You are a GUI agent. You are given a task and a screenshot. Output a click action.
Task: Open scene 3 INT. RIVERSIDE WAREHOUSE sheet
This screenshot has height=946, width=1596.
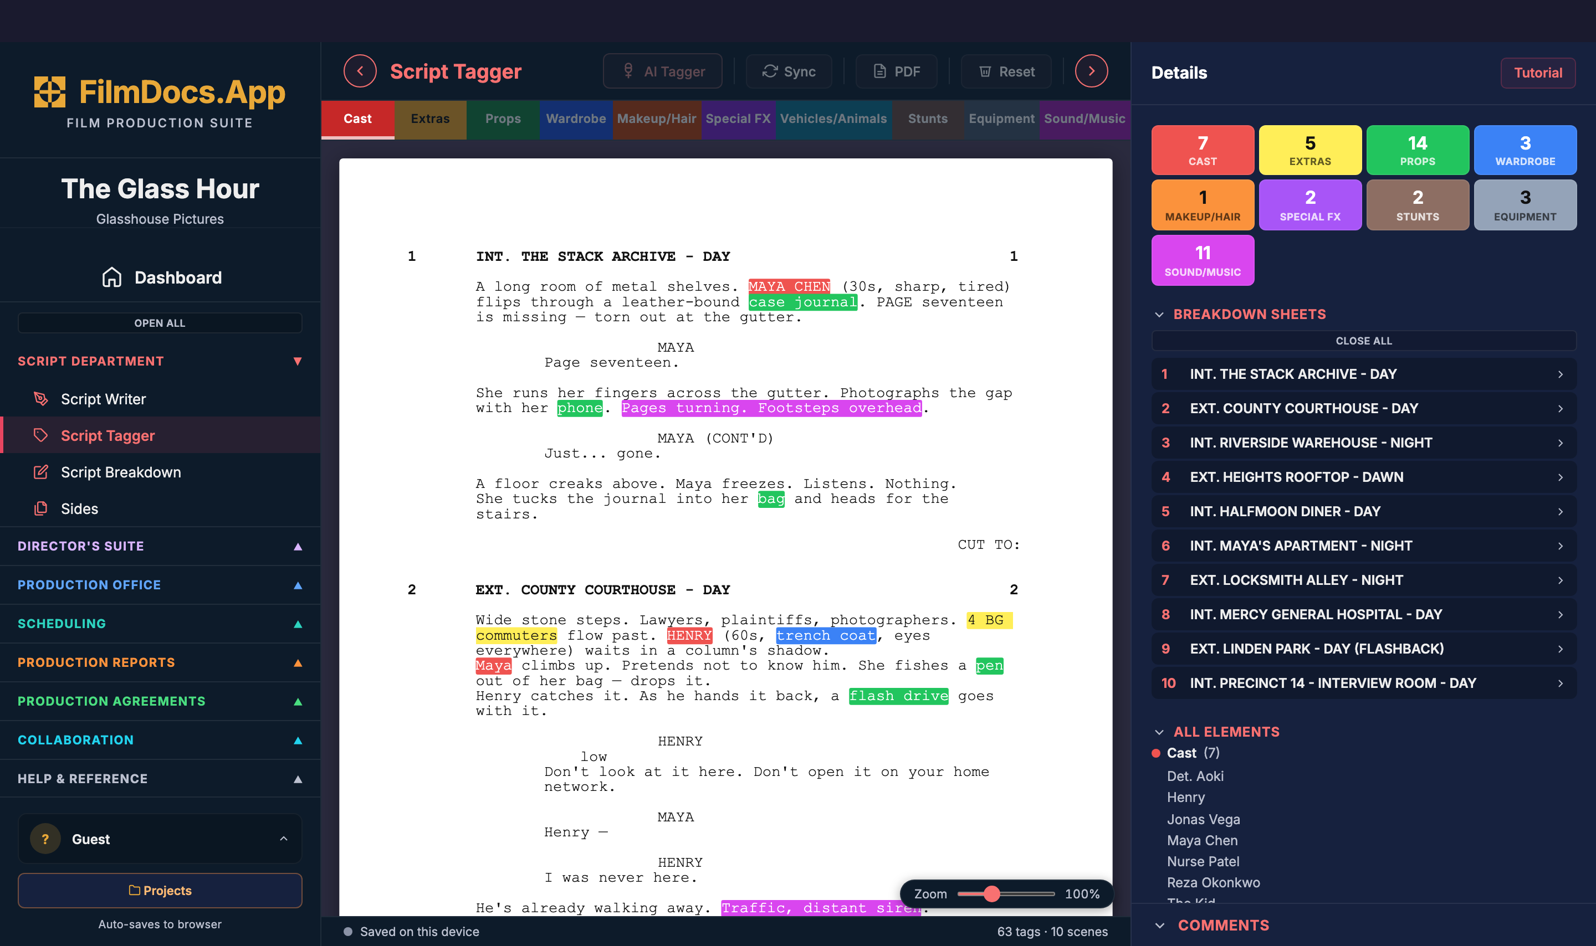coord(1364,443)
